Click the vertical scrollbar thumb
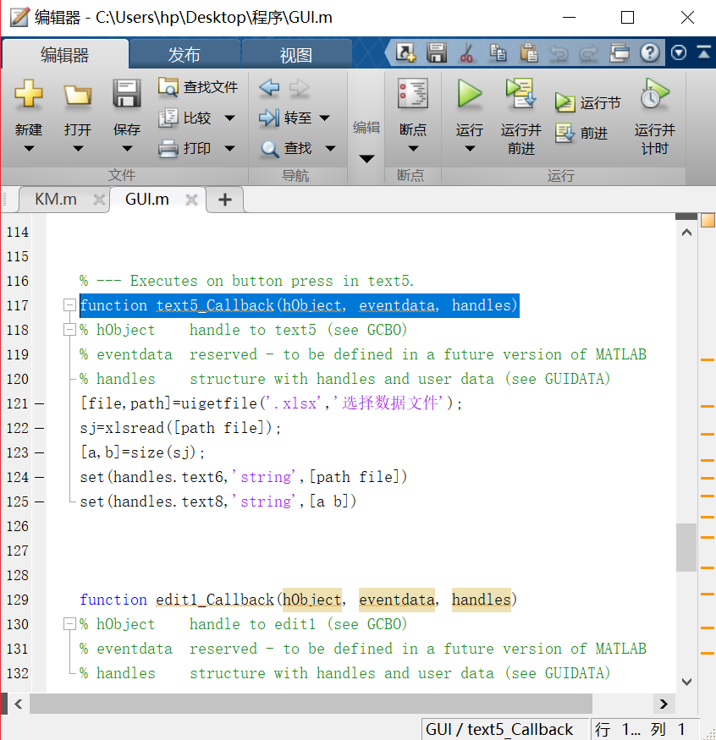Image resolution: width=716 pixels, height=740 pixels. tap(686, 547)
